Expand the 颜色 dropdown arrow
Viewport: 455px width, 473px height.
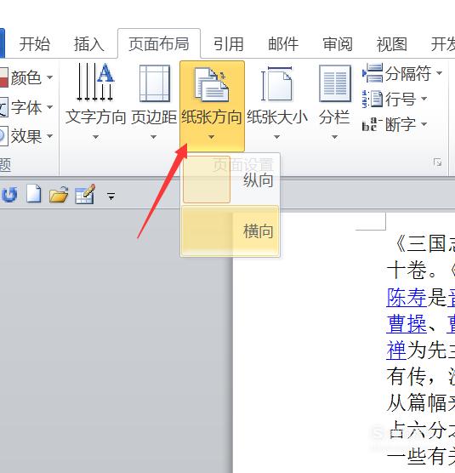point(49,77)
